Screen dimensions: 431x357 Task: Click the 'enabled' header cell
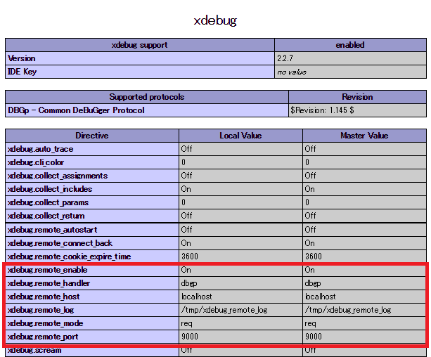pyautogui.click(x=350, y=45)
